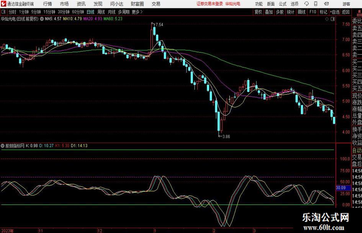This screenshot has height=233, width=362.
Task: Click the 多股 multi-stock toolbar button
Action: tap(280, 12)
